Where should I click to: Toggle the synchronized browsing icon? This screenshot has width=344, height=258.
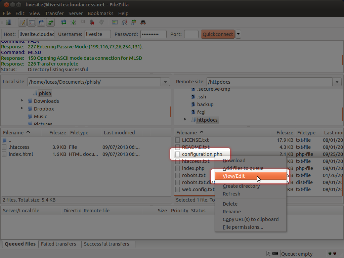(x=134, y=23)
